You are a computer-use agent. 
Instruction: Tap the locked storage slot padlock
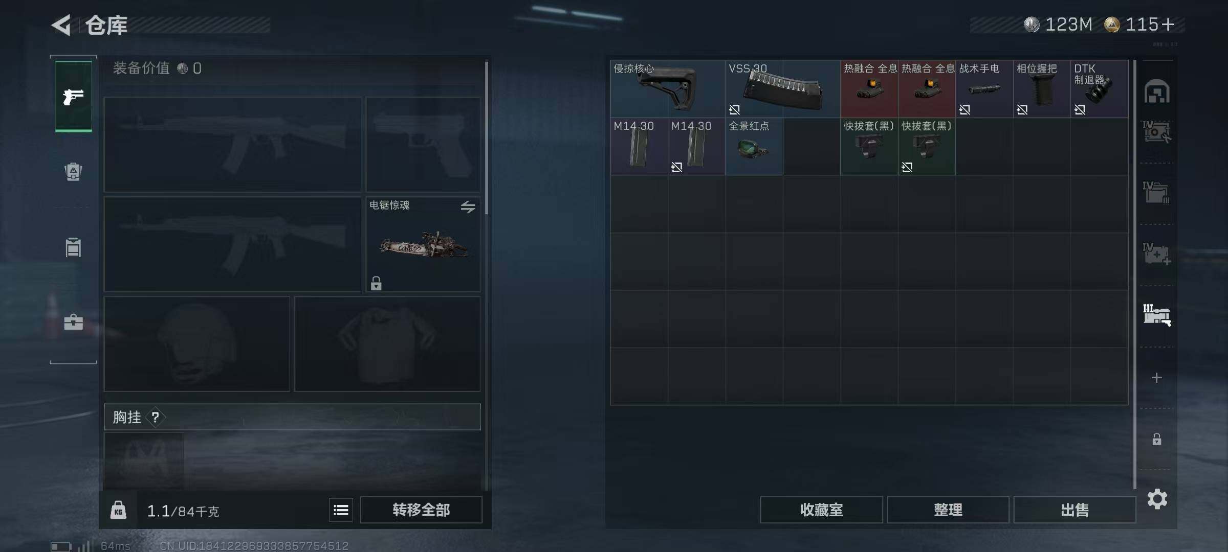1157,439
